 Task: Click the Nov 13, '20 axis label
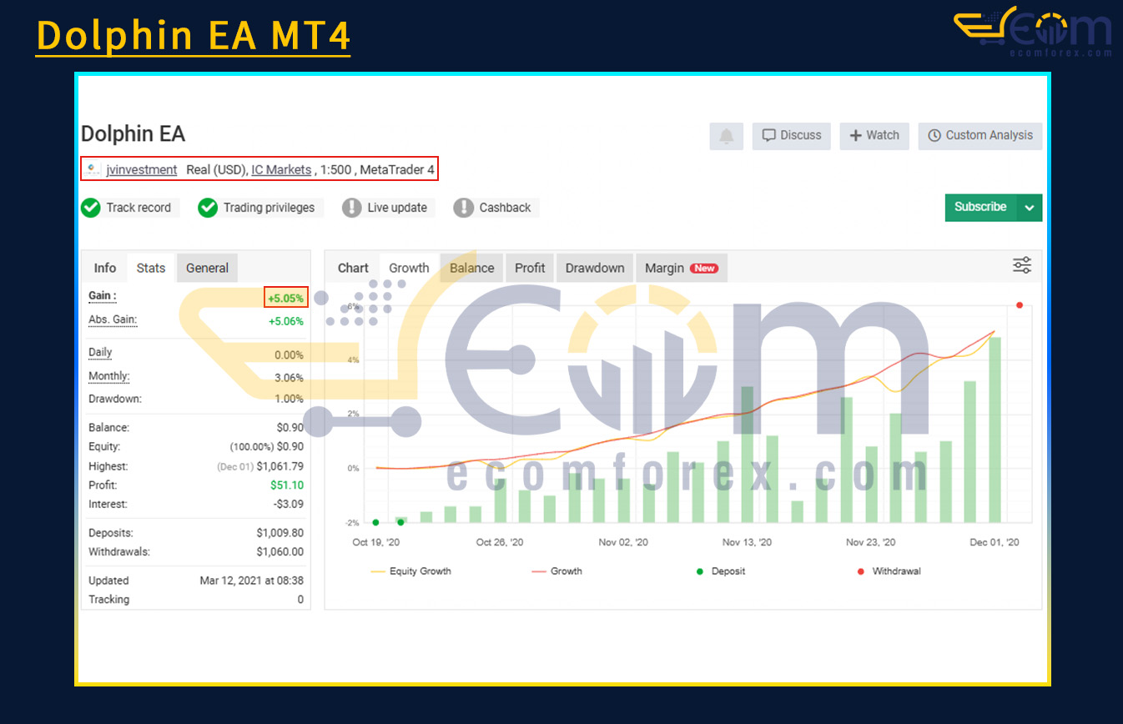[x=747, y=543]
